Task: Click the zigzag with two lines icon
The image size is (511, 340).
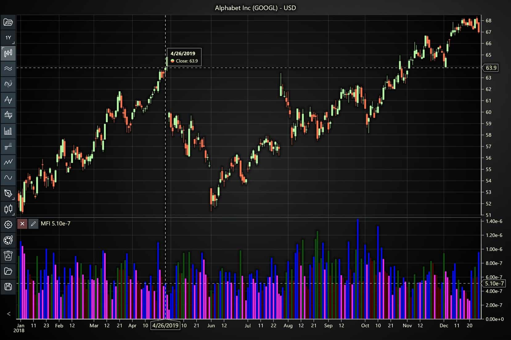Action: [x=8, y=115]
